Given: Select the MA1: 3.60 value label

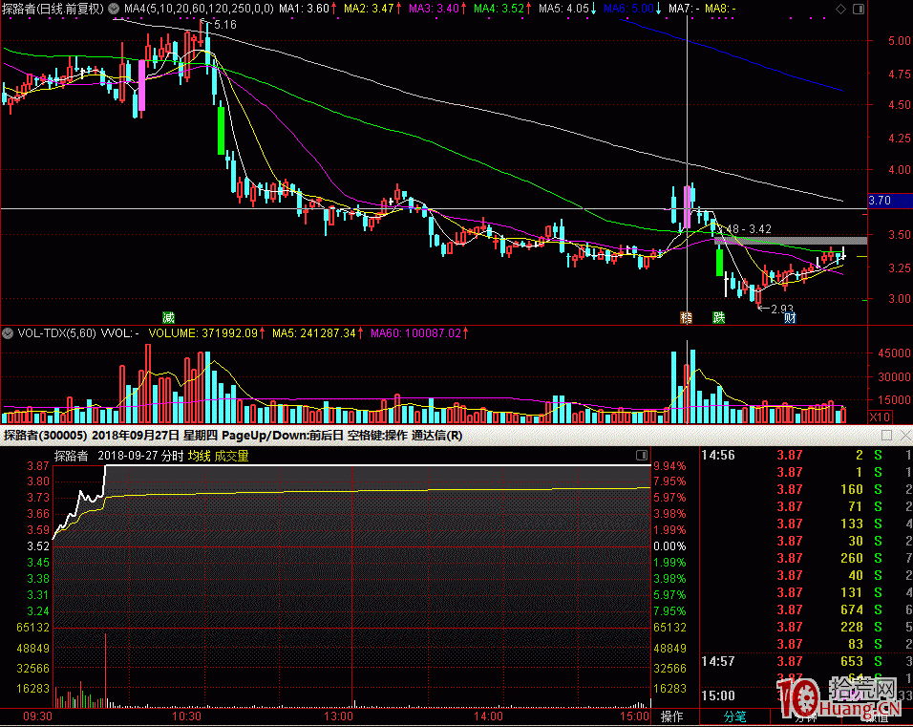Looking at the screenshot, I should (305, 9).
